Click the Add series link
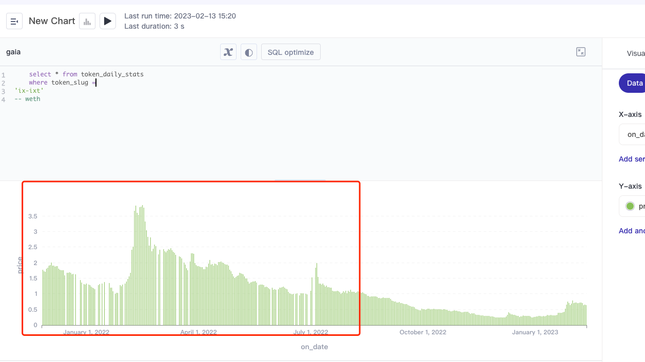645x362 pixels. (x=631, y=159)
